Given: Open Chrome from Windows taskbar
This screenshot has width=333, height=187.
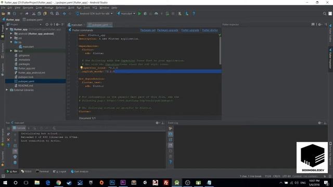Looking at the screenshot, I should coord(58,182).
